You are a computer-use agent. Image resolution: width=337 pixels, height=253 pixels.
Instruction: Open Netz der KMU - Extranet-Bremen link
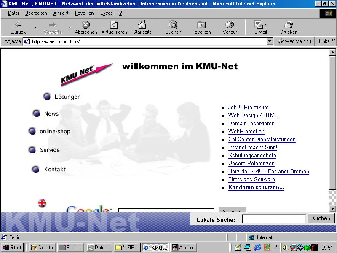(269, 171)
